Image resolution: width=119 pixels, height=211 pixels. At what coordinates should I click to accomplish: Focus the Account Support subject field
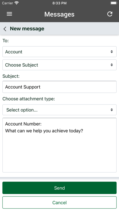tap(59, 87)
